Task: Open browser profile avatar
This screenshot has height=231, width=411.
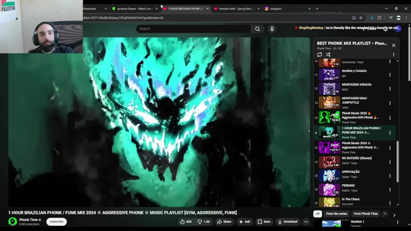Action: tap(398, 18)
